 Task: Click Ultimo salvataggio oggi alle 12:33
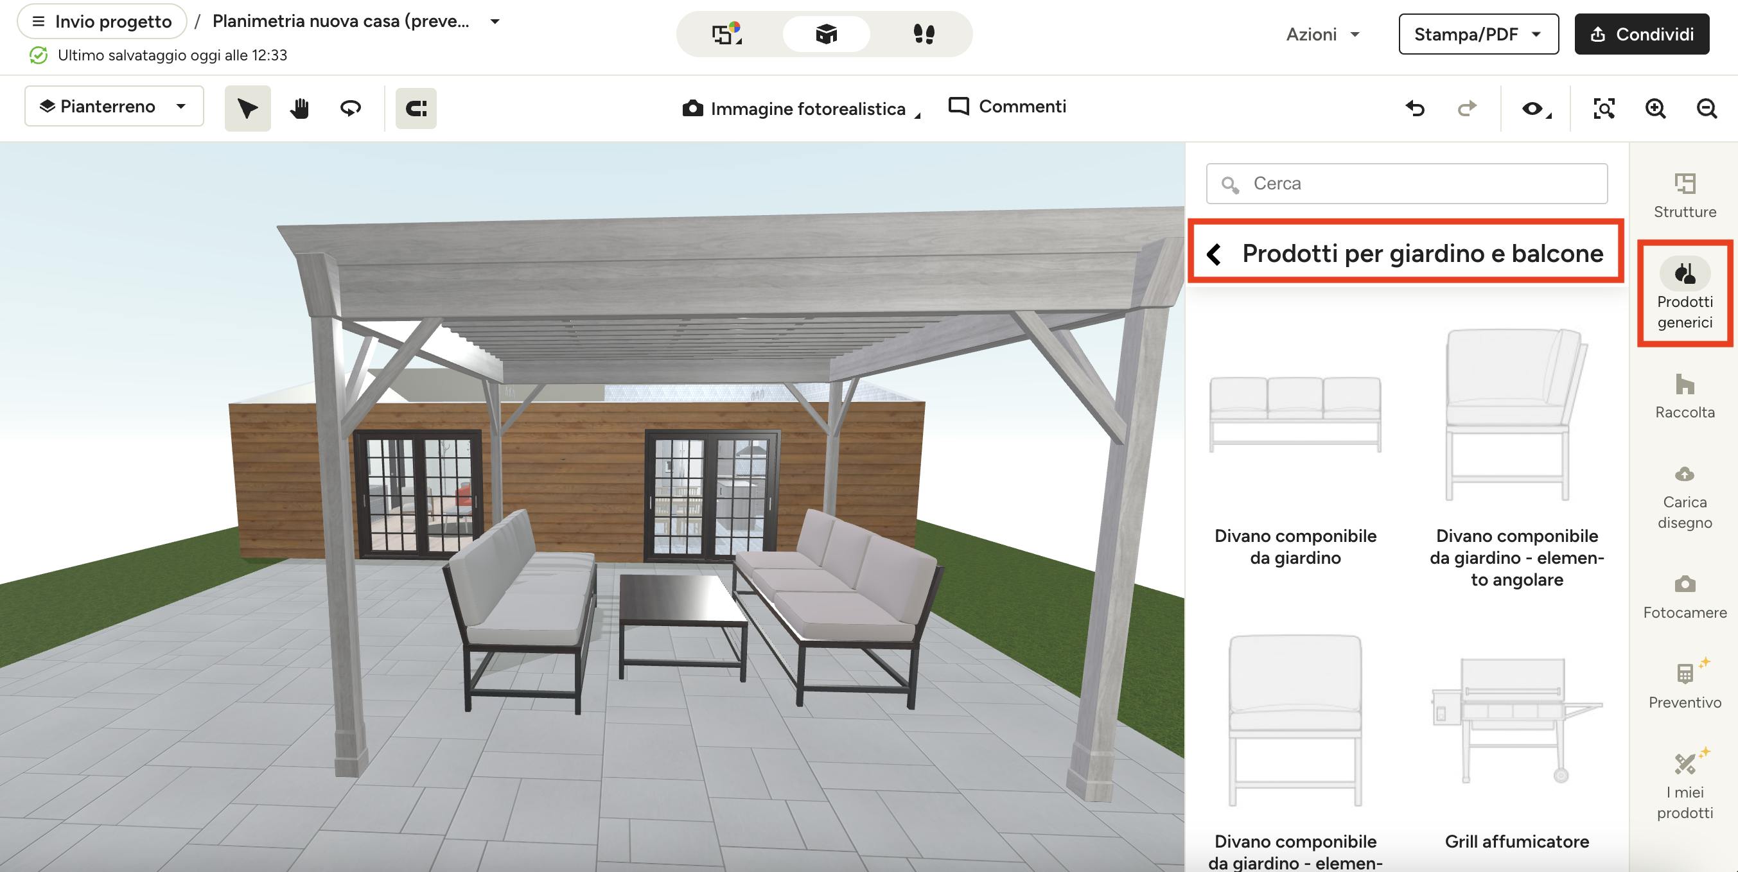(x=173, y=55)
